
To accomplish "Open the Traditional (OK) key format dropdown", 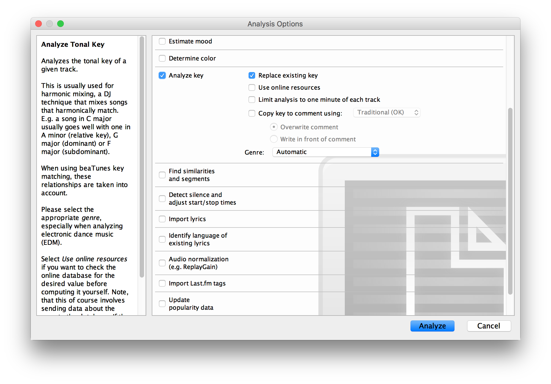I will tap(387, 112).
